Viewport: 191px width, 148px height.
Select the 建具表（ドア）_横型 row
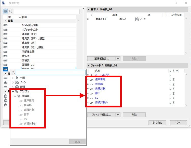coord(40,39)
